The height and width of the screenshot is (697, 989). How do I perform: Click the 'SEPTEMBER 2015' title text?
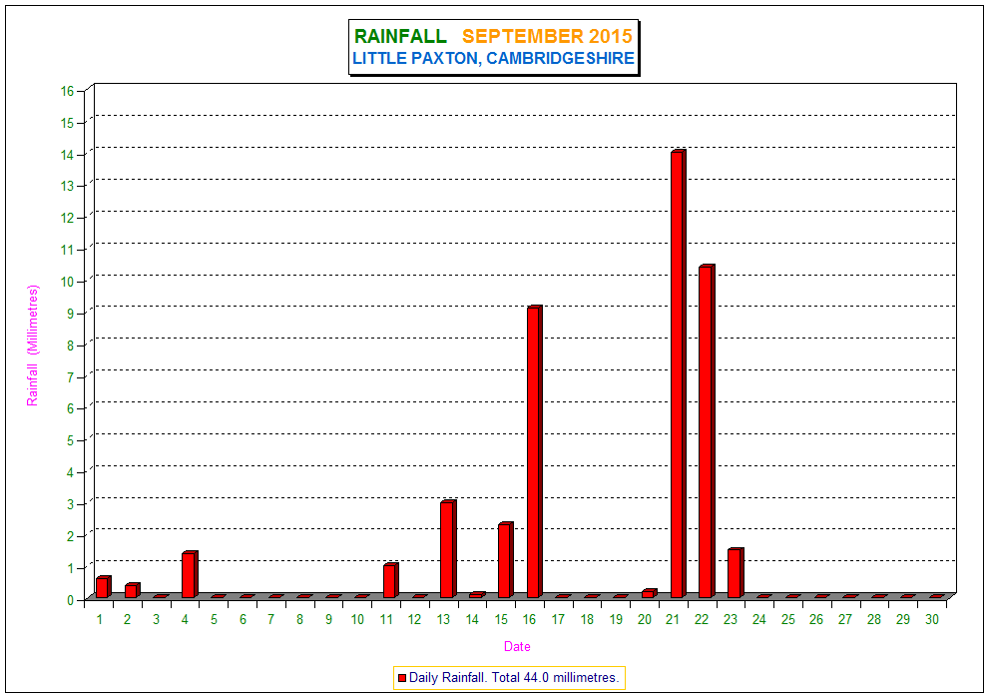click(547, 36)
